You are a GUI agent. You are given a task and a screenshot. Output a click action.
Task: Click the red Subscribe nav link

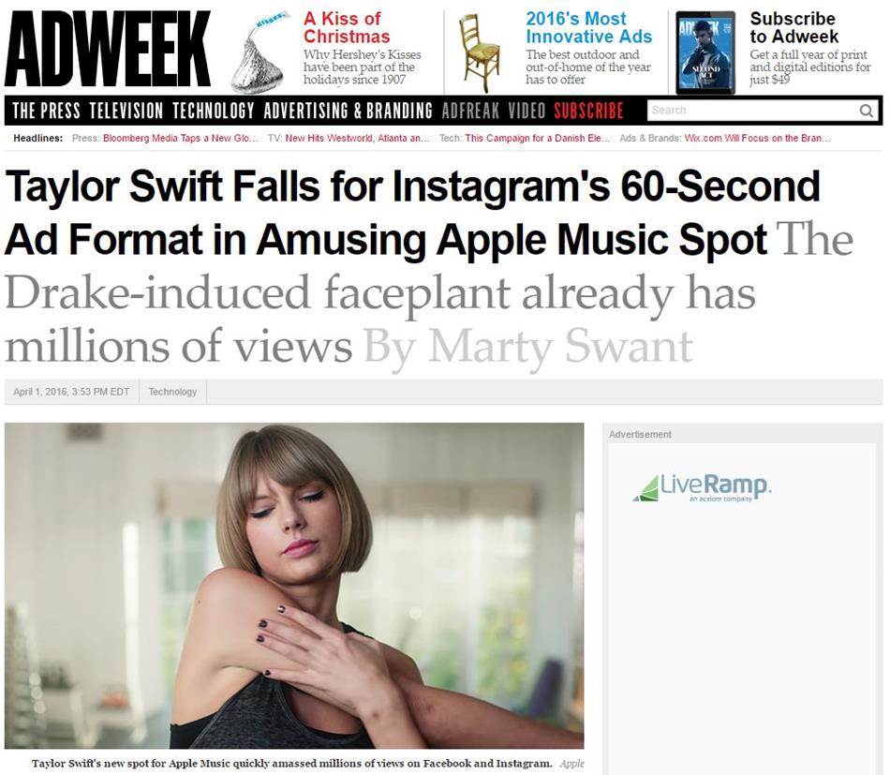point(588,111)
